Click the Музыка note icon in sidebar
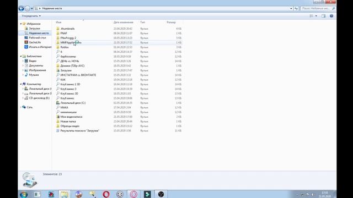 26,75
